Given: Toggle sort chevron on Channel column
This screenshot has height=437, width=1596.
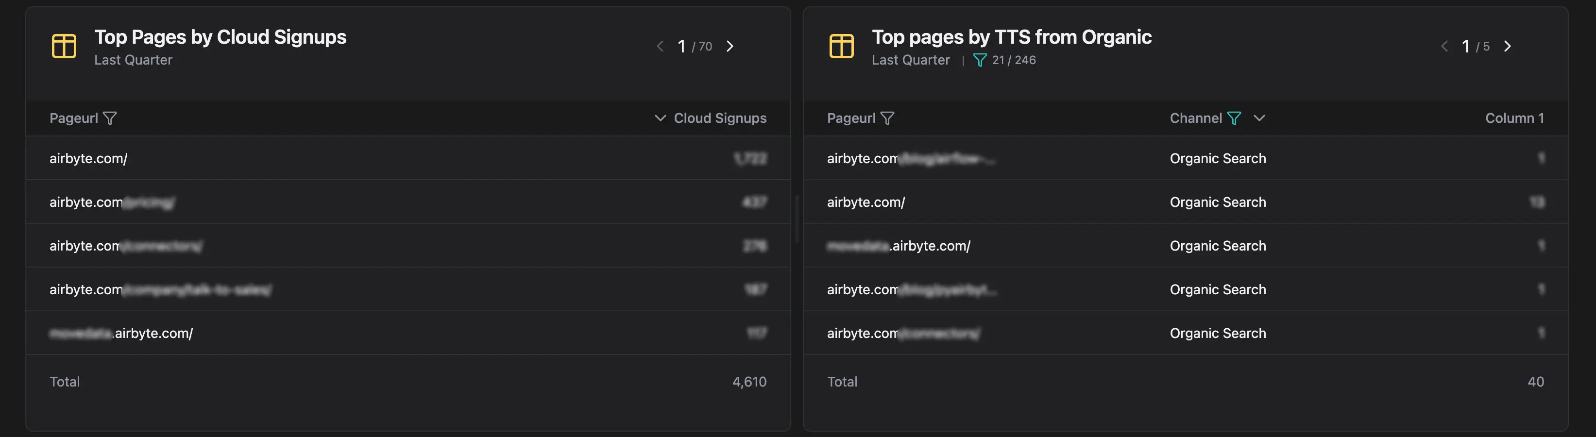Looking at the screenshot, I should point(1259,118).
